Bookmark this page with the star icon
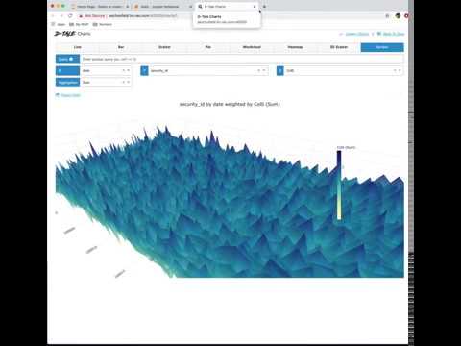Viewport: 461px width, 346px height. click(x=387, y=15)
